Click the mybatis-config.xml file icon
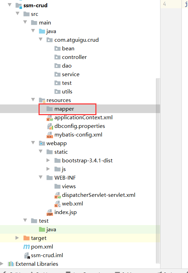Image resolution: width=188 pixels, height=273 pixels. (50, 135)
